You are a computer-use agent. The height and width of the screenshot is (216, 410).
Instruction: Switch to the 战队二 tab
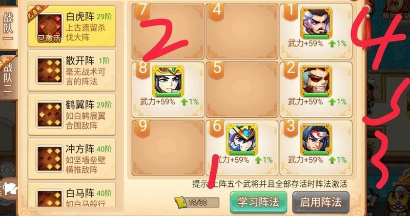(x=8, y=78)
